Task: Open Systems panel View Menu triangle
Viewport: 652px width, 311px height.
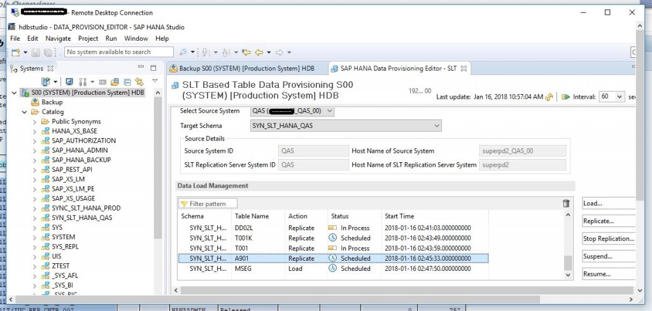Action: (155, 81)
